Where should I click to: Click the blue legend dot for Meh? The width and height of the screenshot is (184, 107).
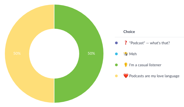point(116,54)
